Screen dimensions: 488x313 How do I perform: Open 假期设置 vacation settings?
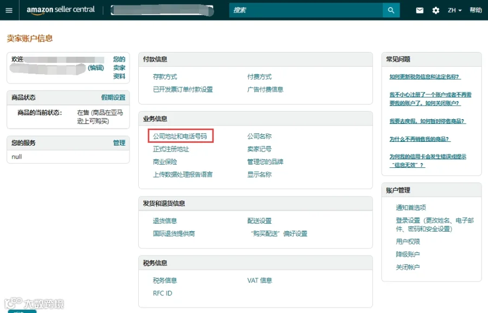[x=113, y=97]
